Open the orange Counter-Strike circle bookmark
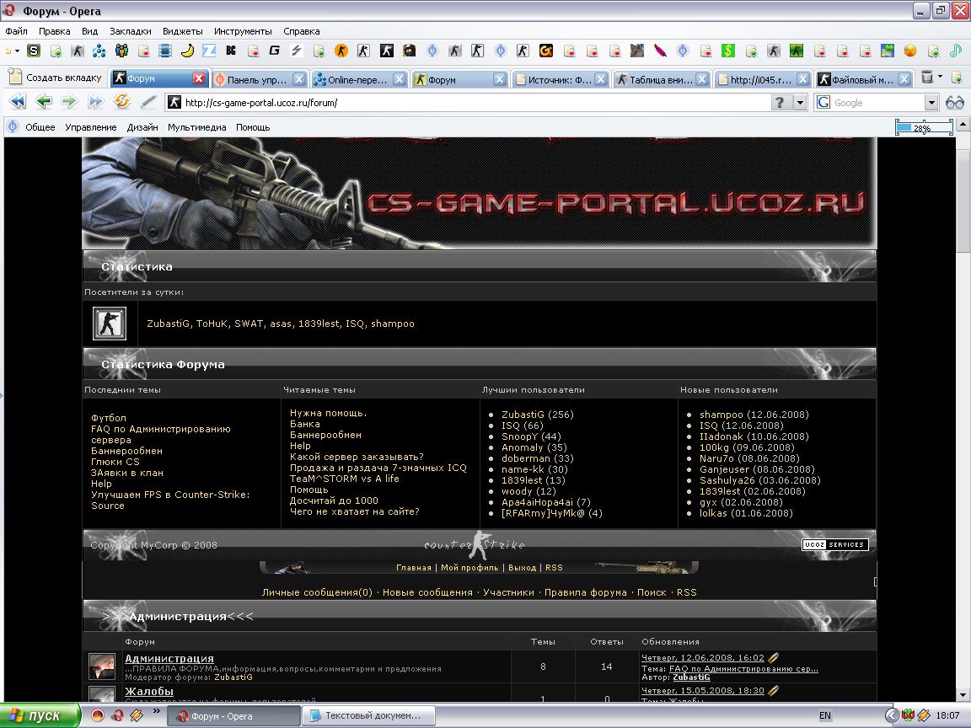 341,51
